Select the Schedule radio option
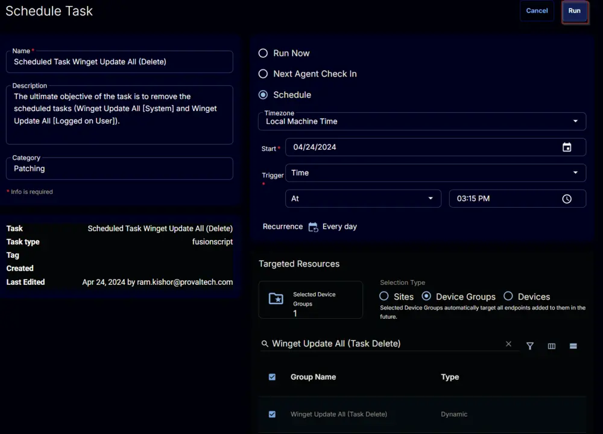The height and width of the screenshot is (434, 603). point(263,95)
